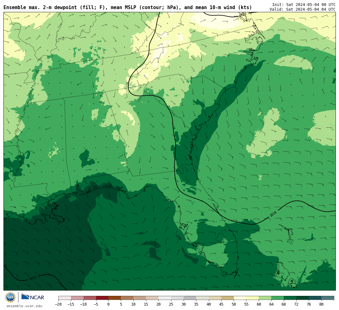Pick the teal segment between 76 and 80
This screenshot has height=310, width=339.
[315, 298]
